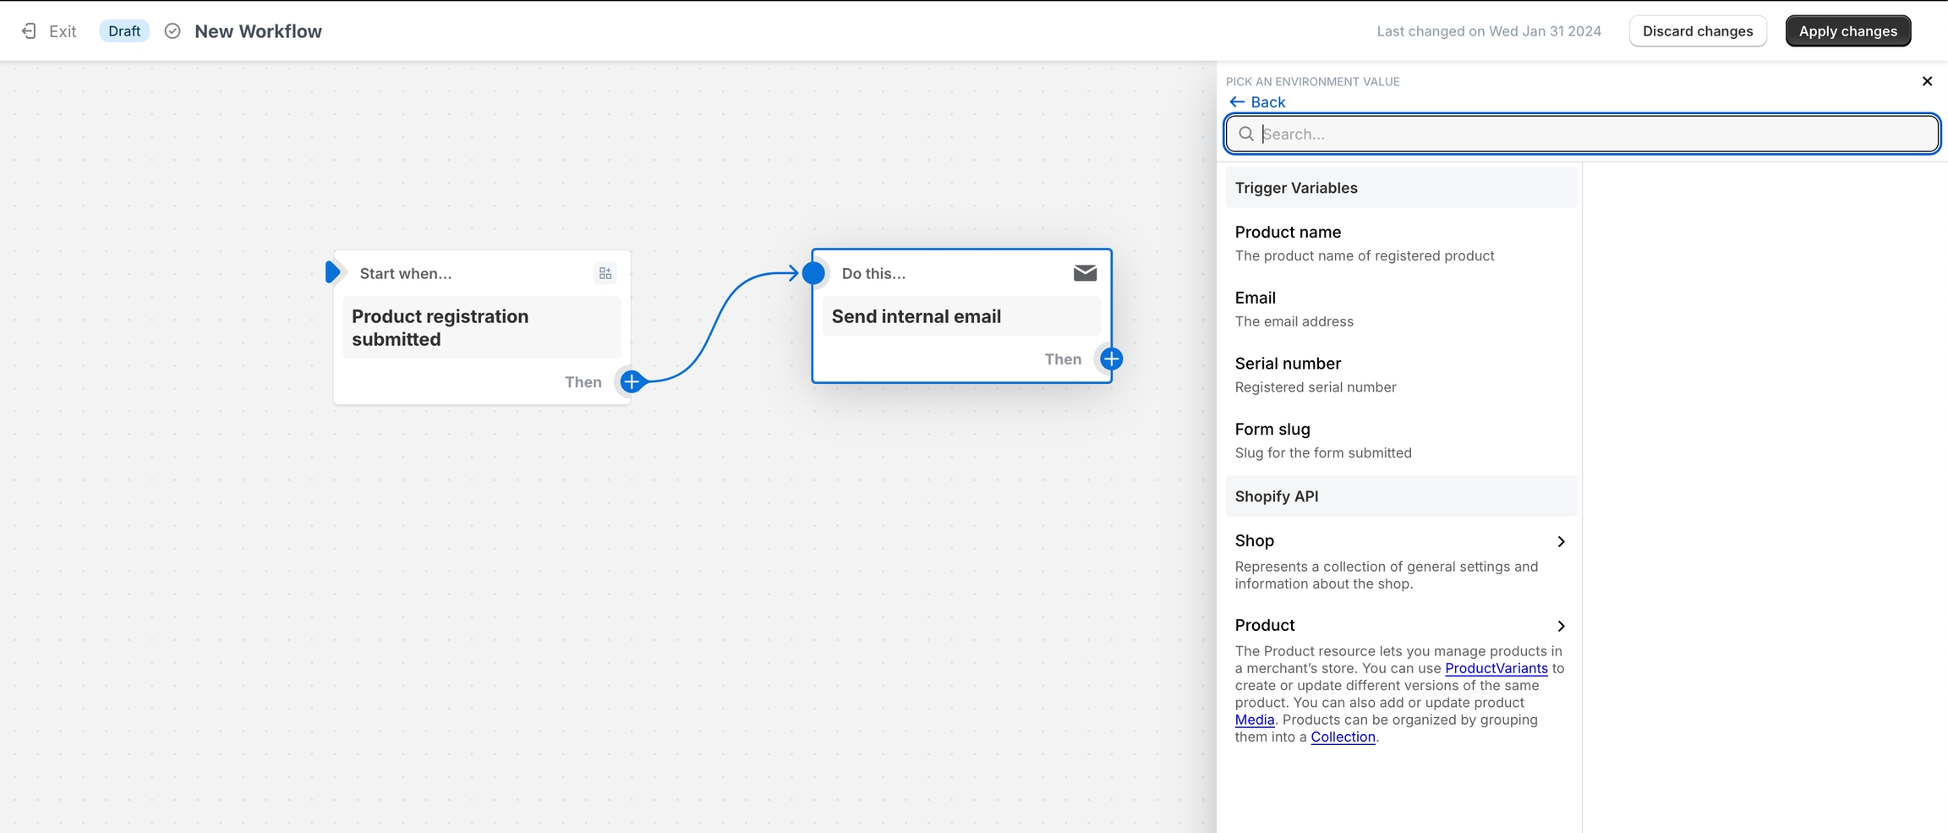
Task: Click the blue input dot on Do this card
Action: tap(813, 273)
